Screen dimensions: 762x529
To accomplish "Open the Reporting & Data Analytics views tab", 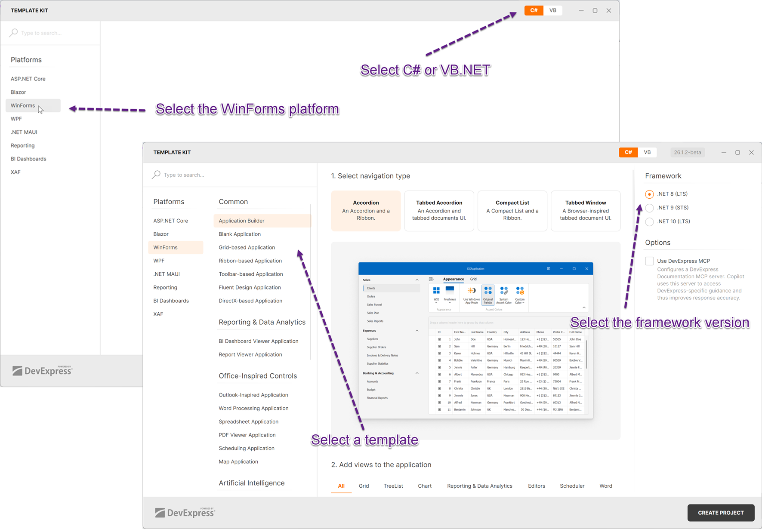I will click(x=479, y=486).
